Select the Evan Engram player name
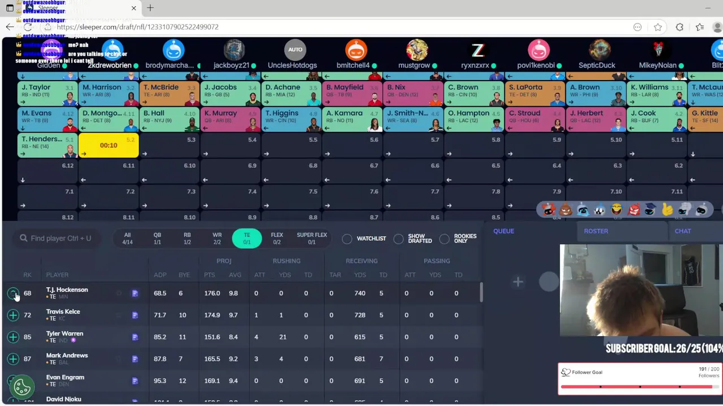Image resolution: width=723 pixels, height=406 pixels. [65, 377]
